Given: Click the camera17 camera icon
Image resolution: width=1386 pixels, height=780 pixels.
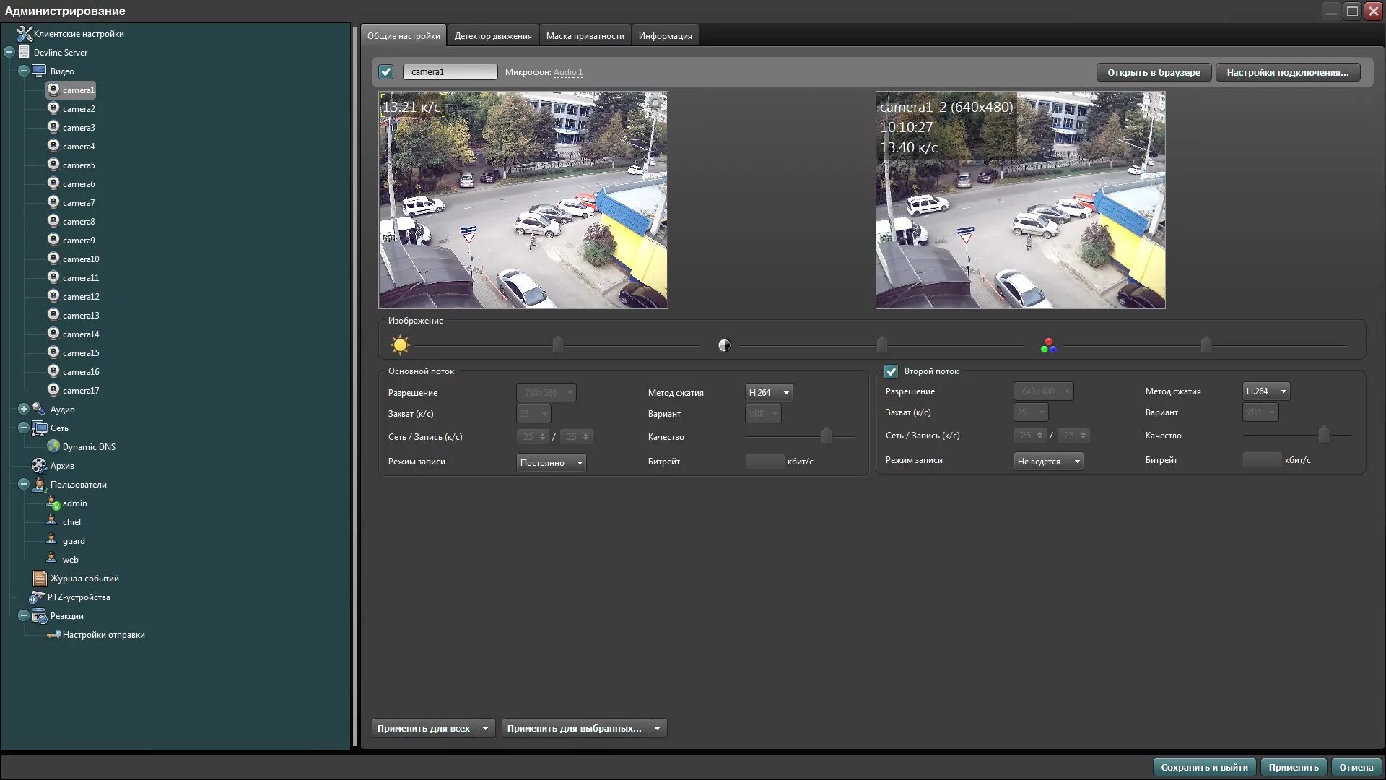Looking at the screenshot, I should click(x=53, y=390).
